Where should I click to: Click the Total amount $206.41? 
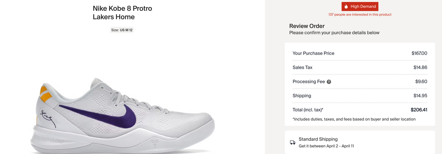(419, 110)
